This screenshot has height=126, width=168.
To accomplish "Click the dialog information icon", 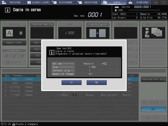I will (52, 53).
